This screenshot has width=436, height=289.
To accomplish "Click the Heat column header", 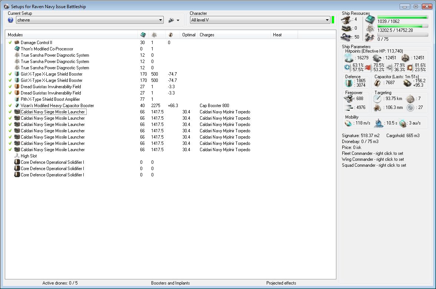I will (x=284, y=35).
